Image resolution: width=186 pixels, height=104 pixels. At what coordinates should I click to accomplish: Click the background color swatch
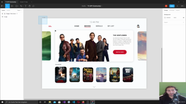[165, 18]
